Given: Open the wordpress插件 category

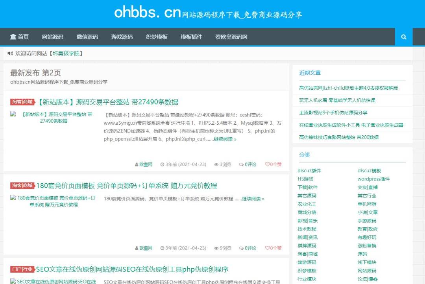Looking at the screenshot, I should coord(373,179).
